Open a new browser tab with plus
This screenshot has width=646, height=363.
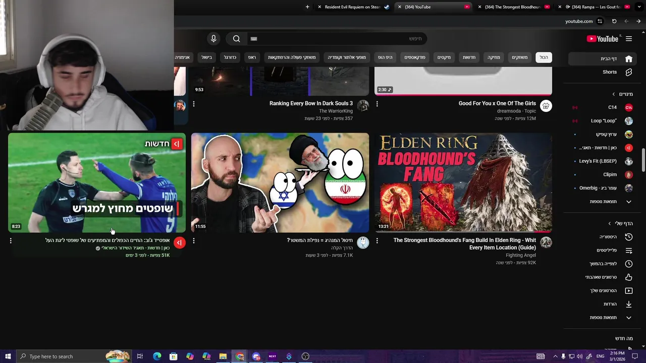(307, 7)
